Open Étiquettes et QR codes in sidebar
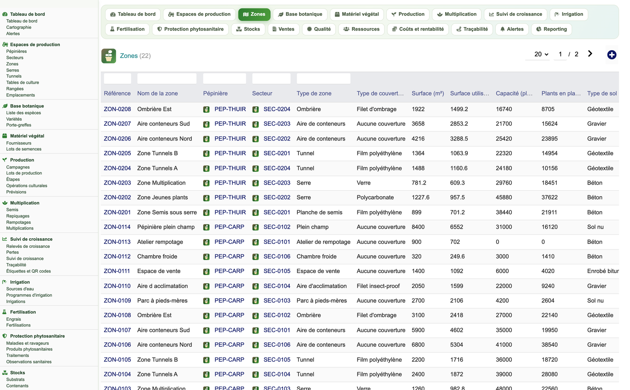Image resolution: width=630 pixels, height=390 pixels. 28,271
